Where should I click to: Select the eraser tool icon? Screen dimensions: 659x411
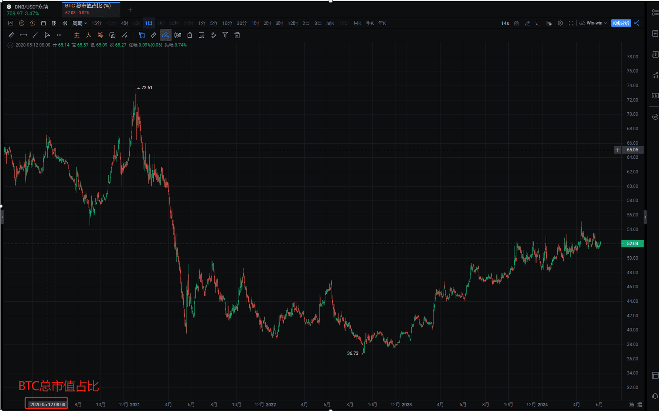point(153,35)
